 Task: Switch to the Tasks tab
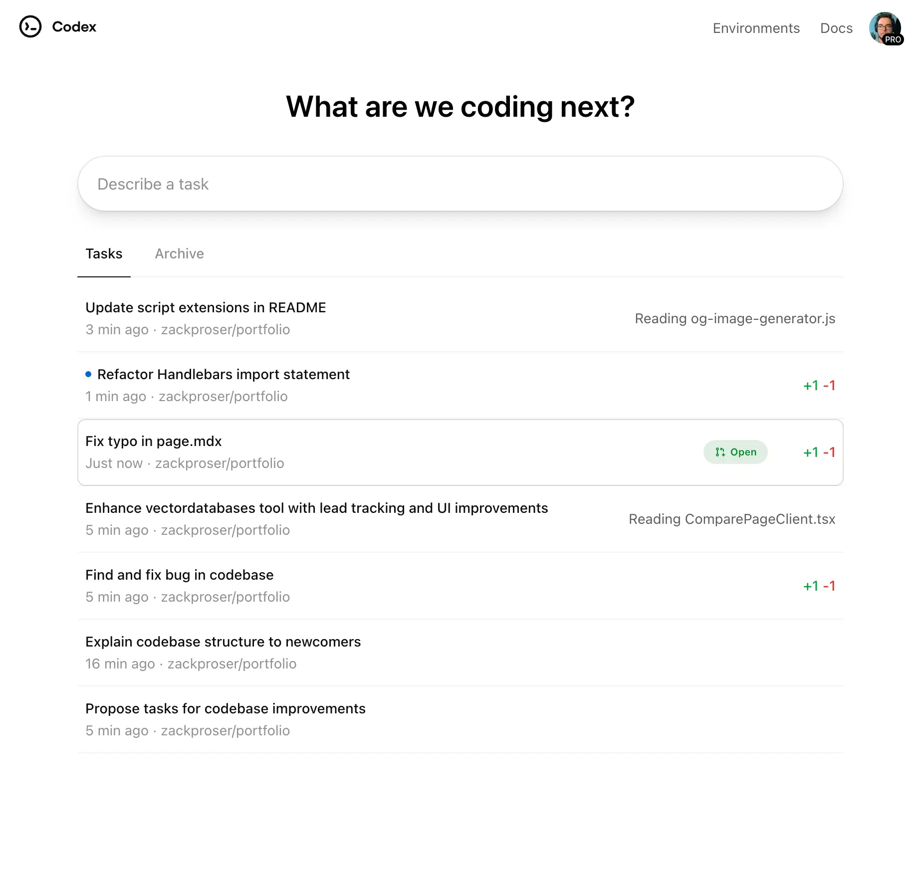point(103,253)
